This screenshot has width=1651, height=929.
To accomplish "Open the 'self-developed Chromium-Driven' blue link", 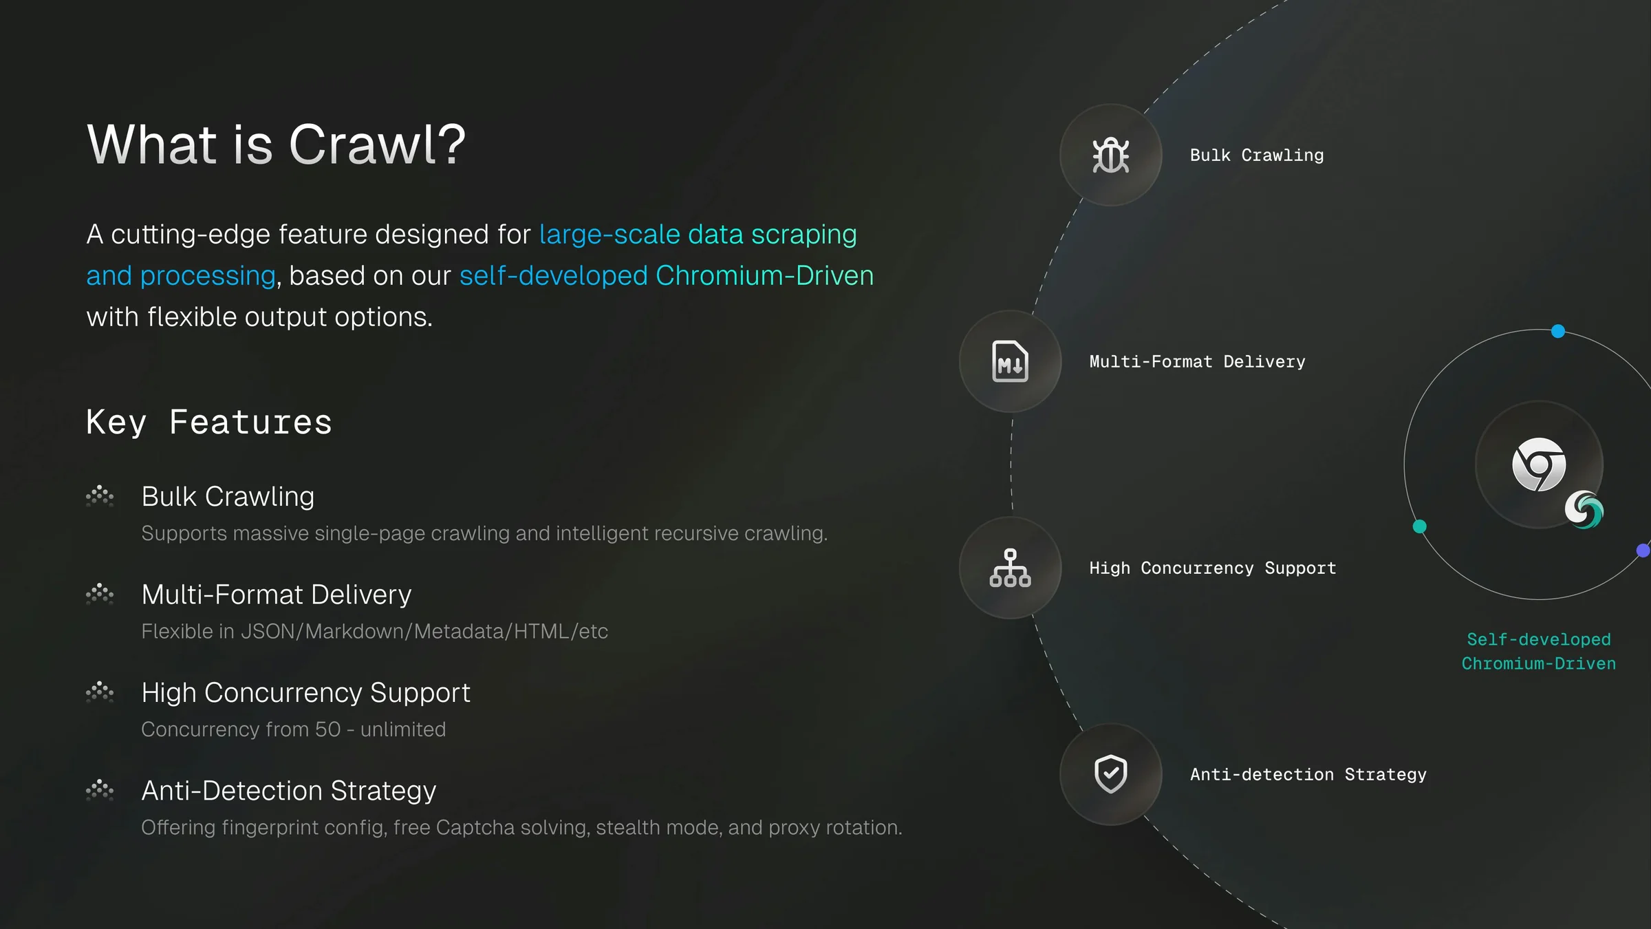I will pyautogui.click(x=667, y=276).
